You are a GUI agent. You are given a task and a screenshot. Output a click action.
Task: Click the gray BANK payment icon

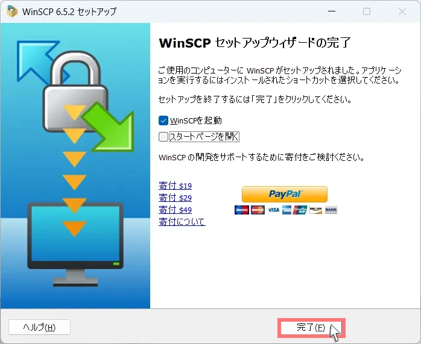(x=331, y=210)
